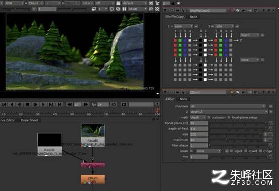Screen dimensions: 279x191
Task: Toggle red channel box in first ShuffleCopy row
Action: tap(175, 40)
